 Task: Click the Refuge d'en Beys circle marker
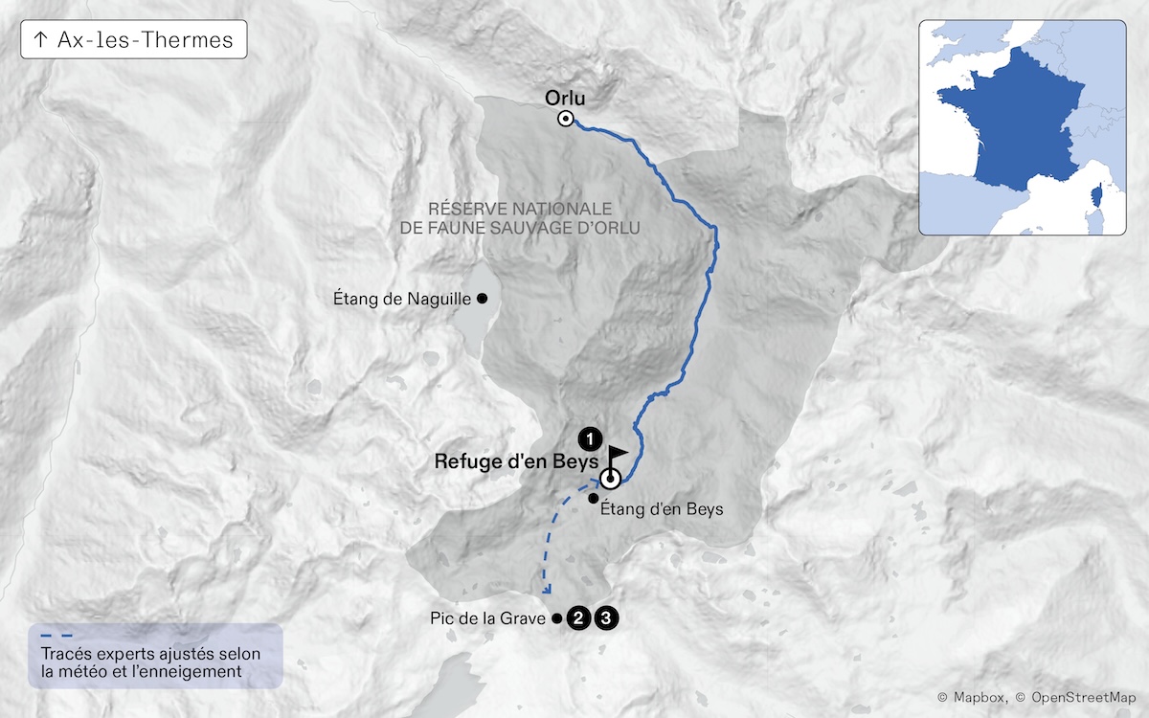click(611, 480)
